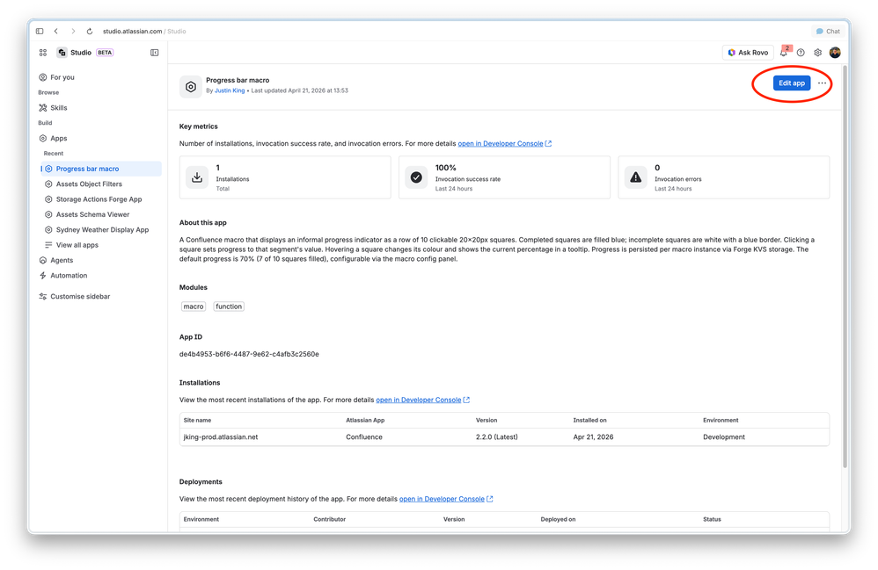
Task: Open Ask Rovo assistant
Action: 748,53
